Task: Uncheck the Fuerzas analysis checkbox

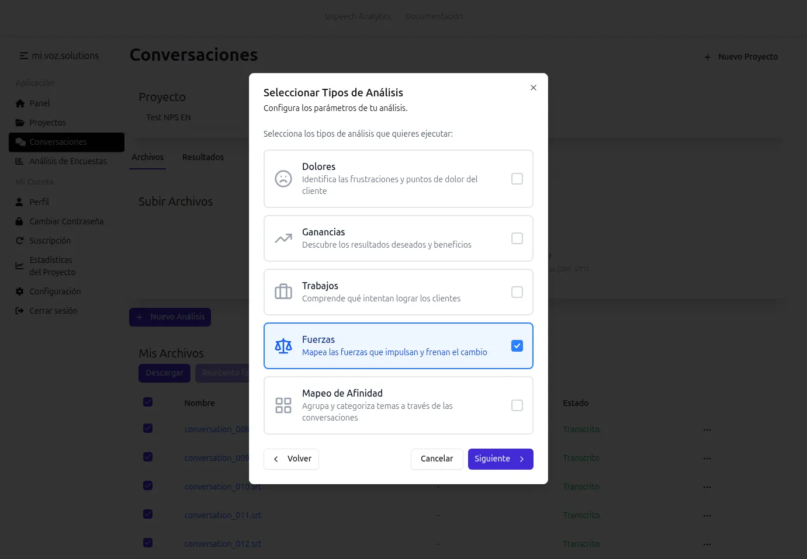Action: click(517, 346)
